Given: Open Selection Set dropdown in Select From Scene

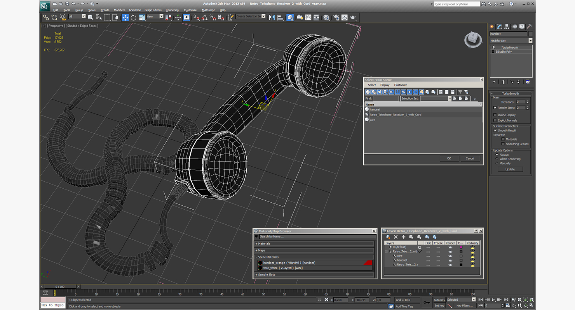Looking at the screenshot, I should [436, 98].
